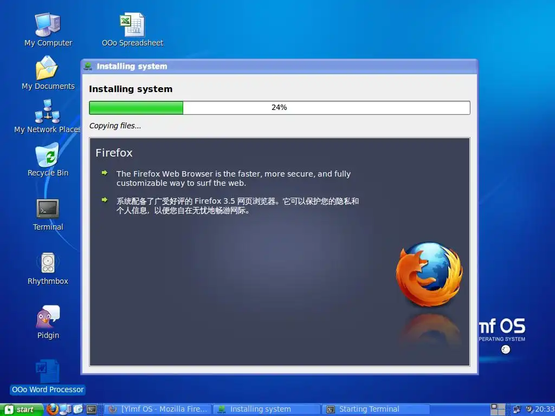
Task: Launch terminal from the quick launch bar
Action: tap(92, 409)
